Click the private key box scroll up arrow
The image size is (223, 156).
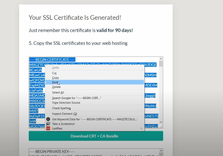[x=161, y=151]
